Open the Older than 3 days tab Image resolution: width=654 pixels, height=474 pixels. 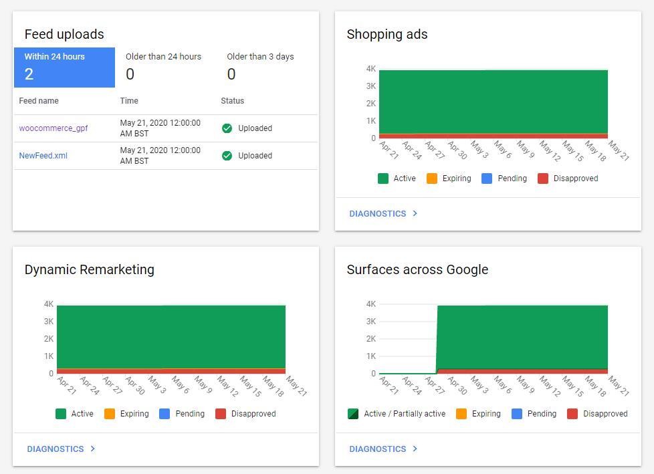[267, 68]
